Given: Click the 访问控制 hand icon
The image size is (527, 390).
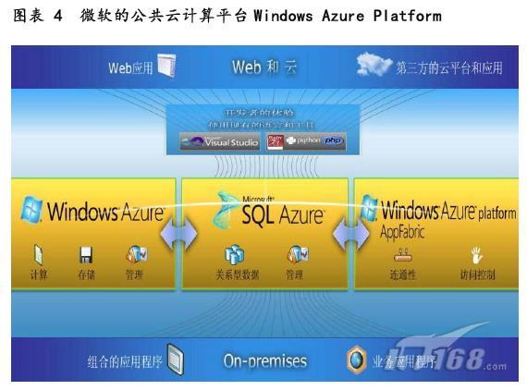Looking at the screenshot, I should click(x=476, y=255).
